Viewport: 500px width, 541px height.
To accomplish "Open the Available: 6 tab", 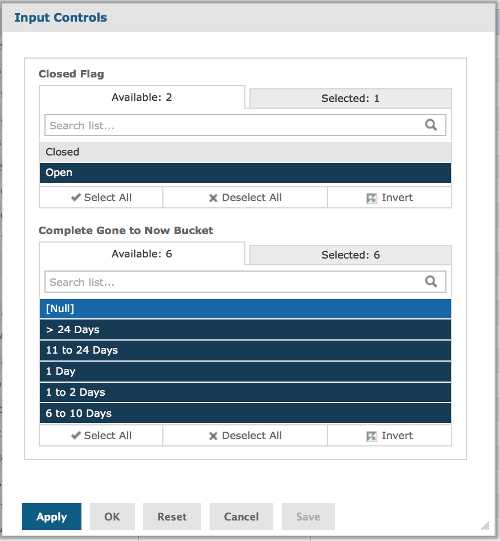I will 142,254.
